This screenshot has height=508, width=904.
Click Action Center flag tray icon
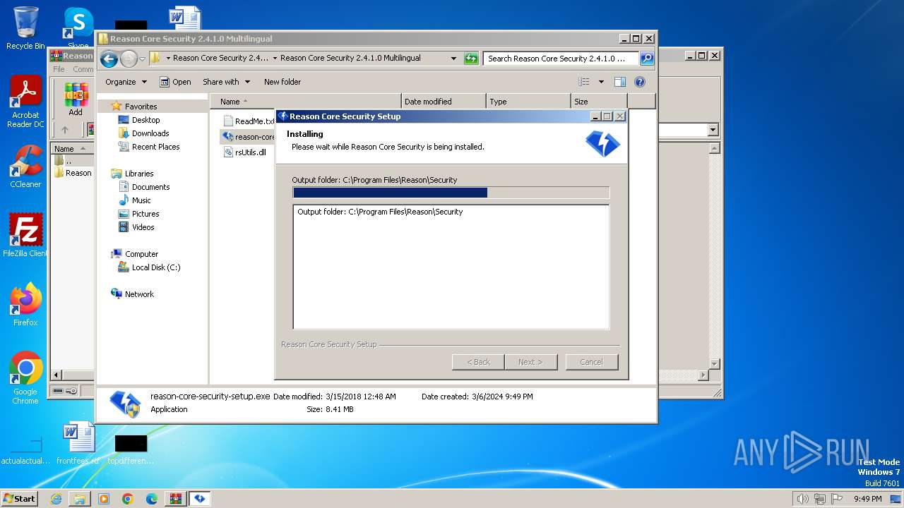[x=837, y=499]
